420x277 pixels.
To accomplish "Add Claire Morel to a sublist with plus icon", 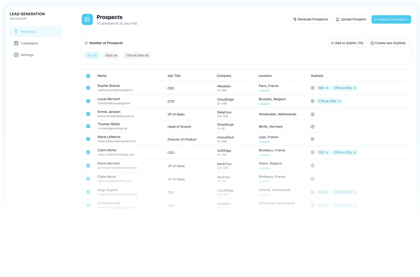I will click(x=312, y=179).
